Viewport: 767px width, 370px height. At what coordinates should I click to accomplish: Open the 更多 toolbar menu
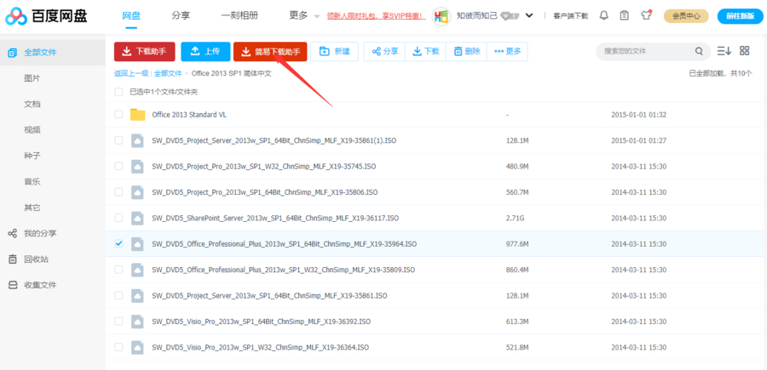tap(507, 51)
